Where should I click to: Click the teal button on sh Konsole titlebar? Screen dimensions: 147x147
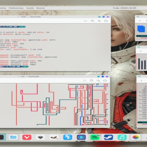[x=98, y=76]
